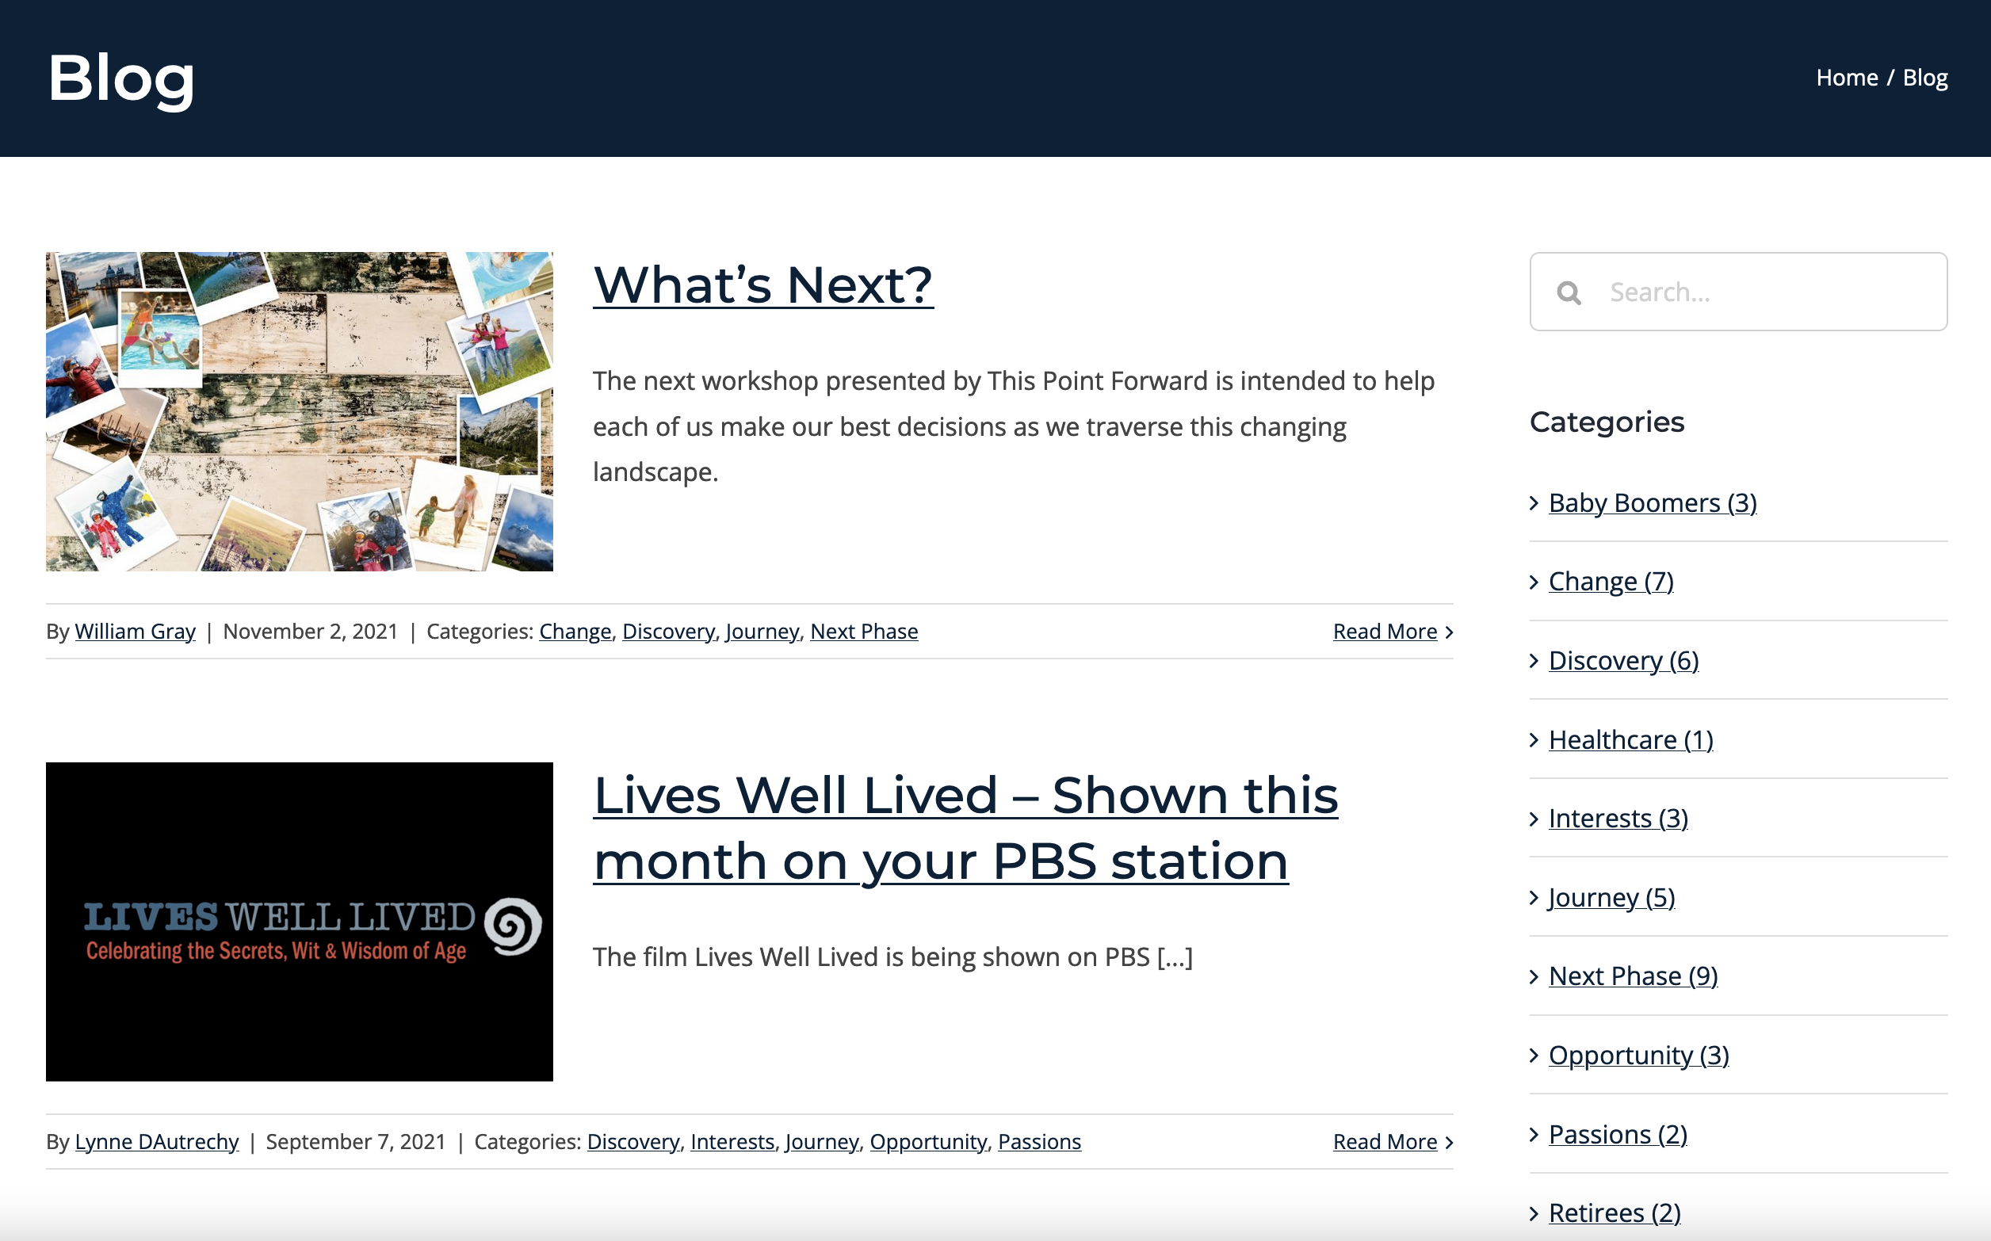Open the Discovery (6) sidebar category
The height and width of the screenshot is (1241, 1991).
click(1623, 661)
